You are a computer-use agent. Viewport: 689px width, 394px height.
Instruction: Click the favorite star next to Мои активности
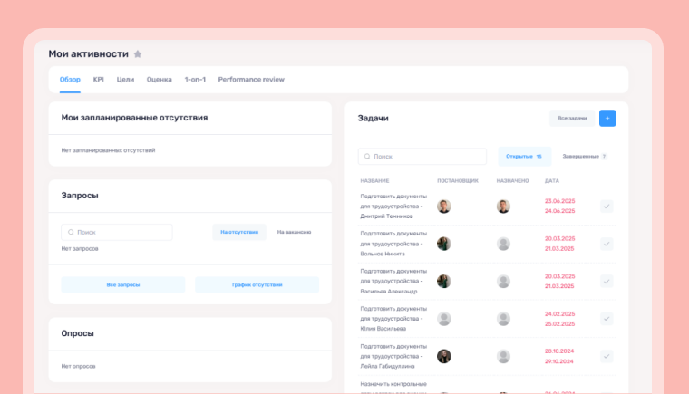[x=138, y=54]
